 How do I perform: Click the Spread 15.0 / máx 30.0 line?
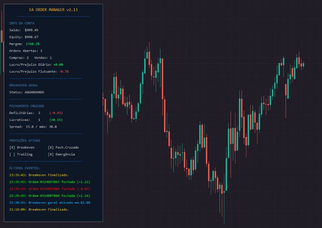tap(33, 127)
